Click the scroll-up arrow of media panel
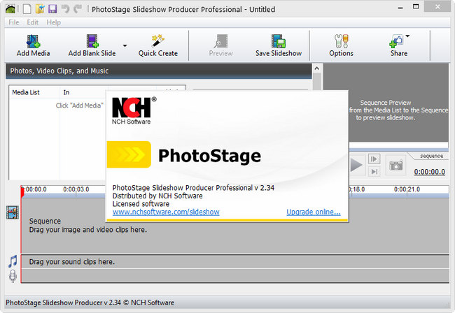 pyautogui.click(x=317, y=68)
